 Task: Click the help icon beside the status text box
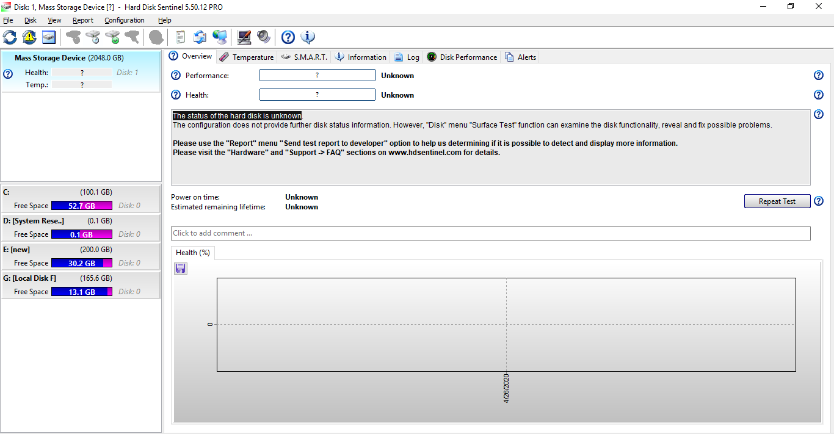point(819,115)
